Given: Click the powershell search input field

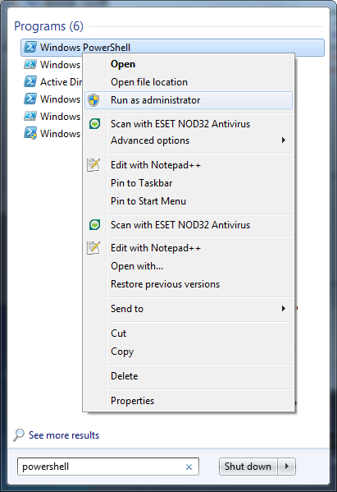Looking at the screenshot, I should coord(108,467).
